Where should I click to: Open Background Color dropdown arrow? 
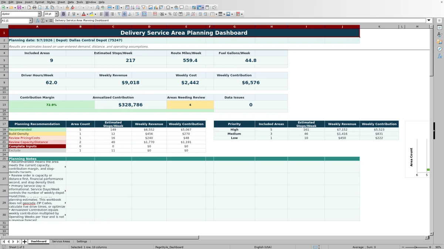click(x=95, y=14)
